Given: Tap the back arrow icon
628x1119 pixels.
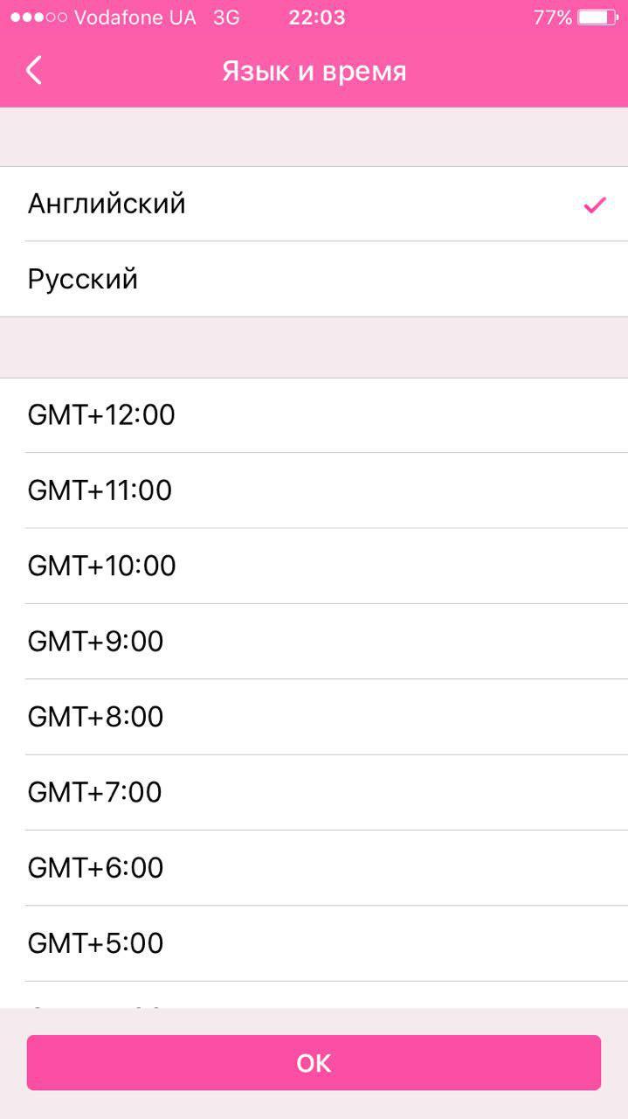Looking at the screenshot, I should click(x=34, y=70).
